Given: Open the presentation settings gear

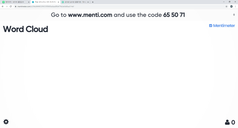Looking at the screenshot, I should pyautogui.click(x=6, y=122).
